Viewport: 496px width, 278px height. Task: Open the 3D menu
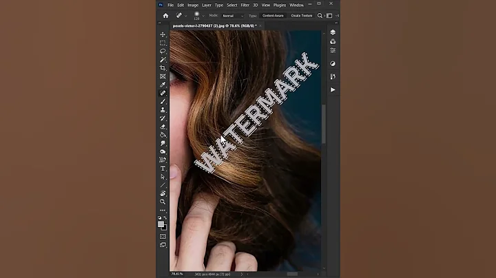point(256,5)
